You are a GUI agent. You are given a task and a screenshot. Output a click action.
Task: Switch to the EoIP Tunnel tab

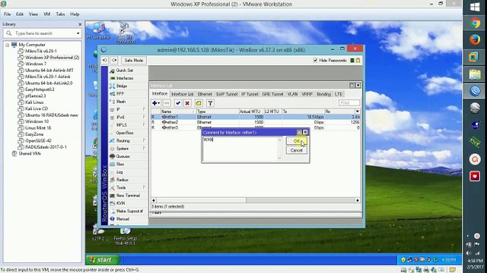click(227, 94)
